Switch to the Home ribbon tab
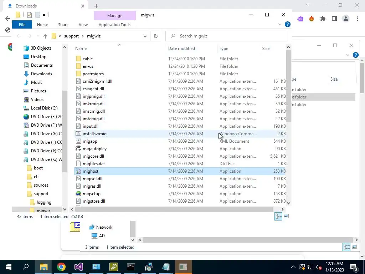 click(42, 25)
